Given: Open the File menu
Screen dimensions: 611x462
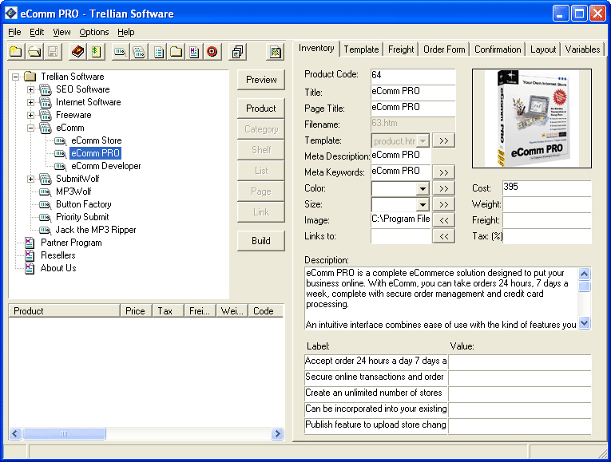Looking at the screenshot, I should point(14,32).
